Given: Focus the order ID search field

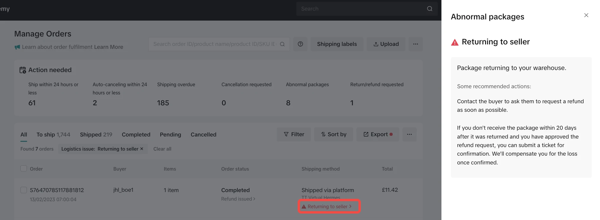Looking at the screenshot, I should click(x=215, y=44).
